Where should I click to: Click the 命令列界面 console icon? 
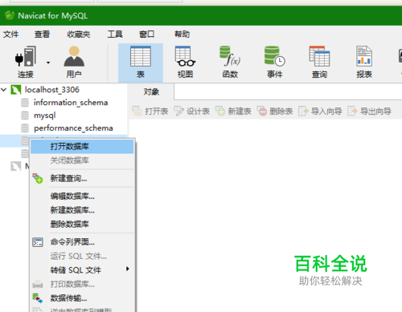coord(38,242)
